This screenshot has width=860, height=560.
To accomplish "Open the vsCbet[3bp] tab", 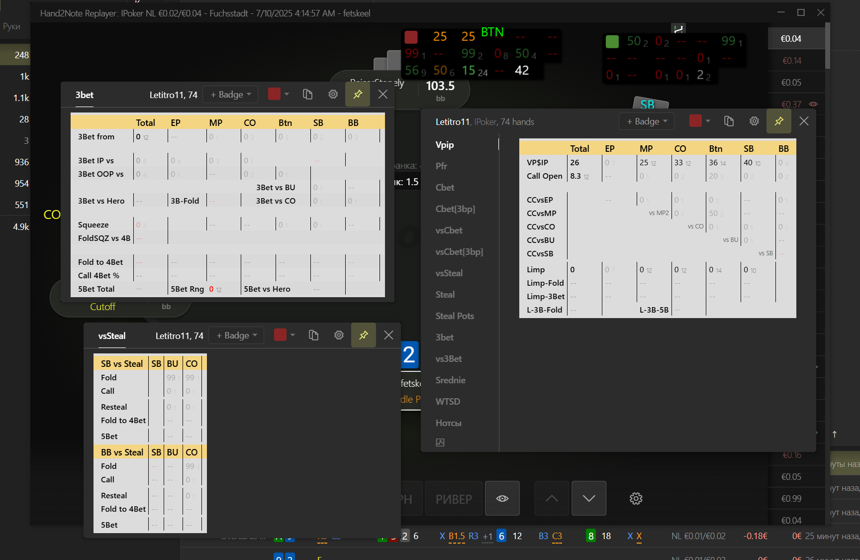I will click(x=459, y=252).
